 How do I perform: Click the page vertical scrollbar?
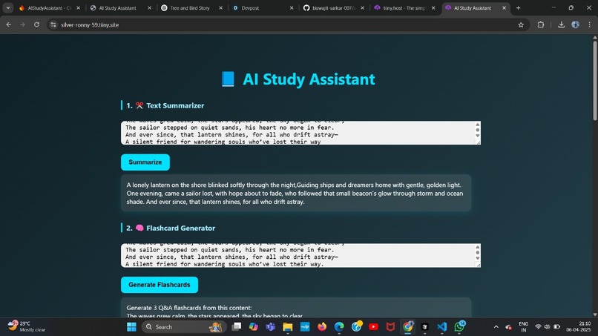point(595,80)
